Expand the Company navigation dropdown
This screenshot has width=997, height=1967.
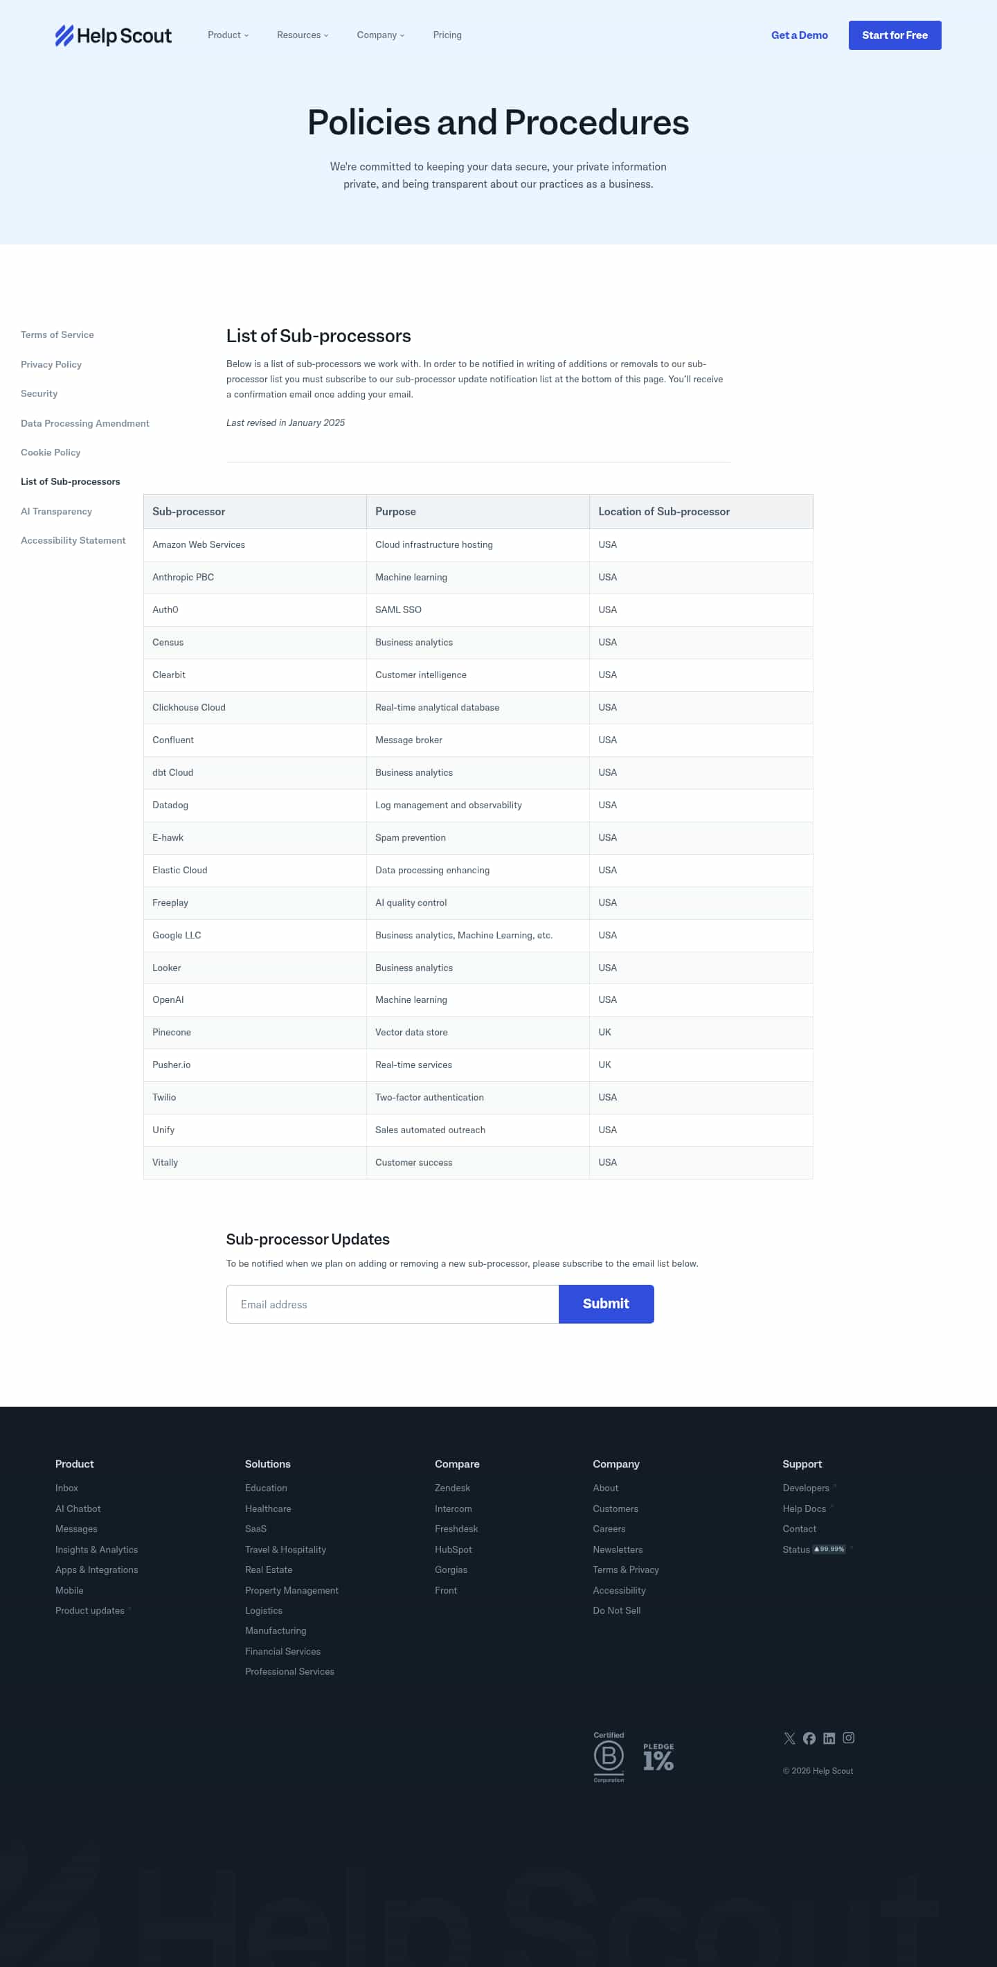379,35
